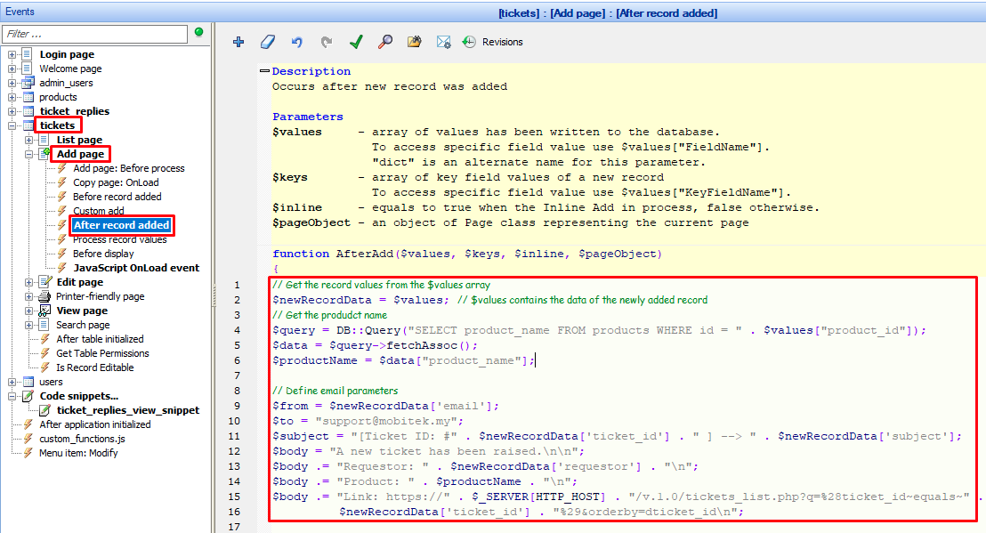Open the ticket_replies_view_snippet code snippet
The height and width of the screenshot is (533, 986).
coord(127,410)
